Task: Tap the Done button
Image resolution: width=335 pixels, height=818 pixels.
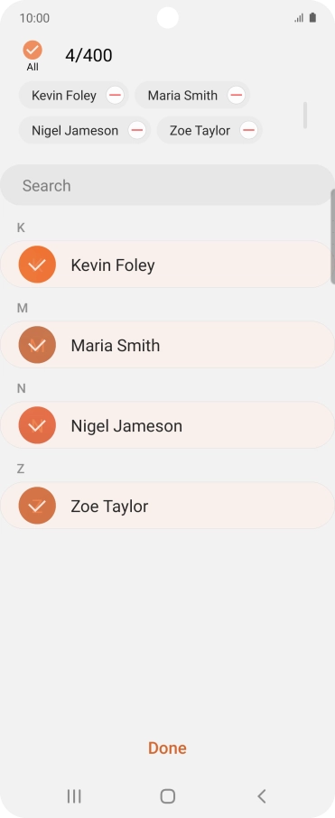Action: [x=168, y=748]
